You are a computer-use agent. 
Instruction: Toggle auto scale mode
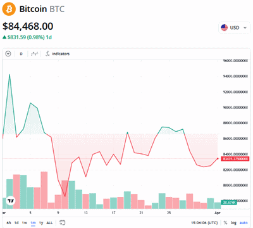(244, 223)
